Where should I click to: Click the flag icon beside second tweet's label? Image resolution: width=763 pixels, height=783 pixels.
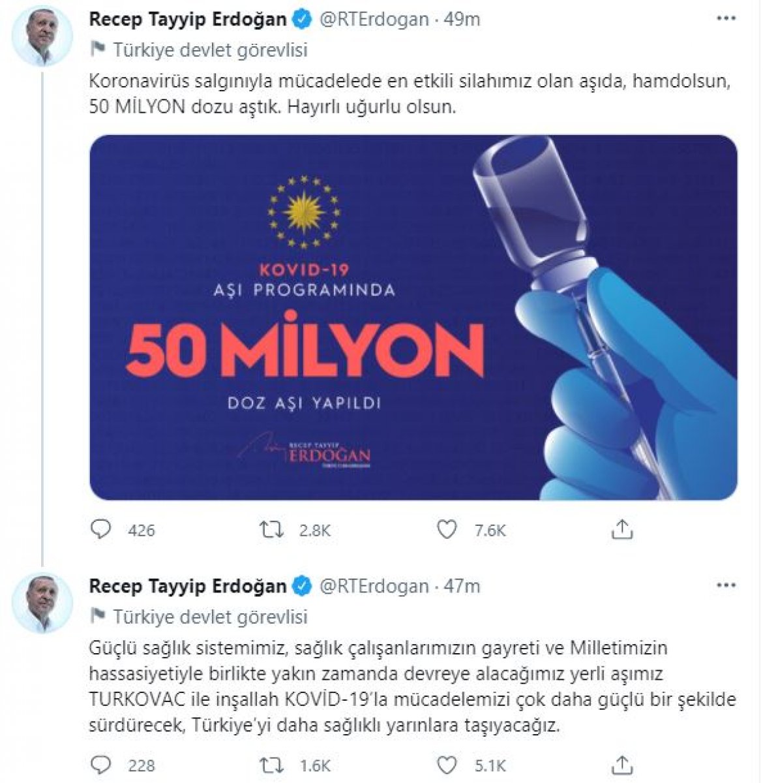[x=98, y=615]
